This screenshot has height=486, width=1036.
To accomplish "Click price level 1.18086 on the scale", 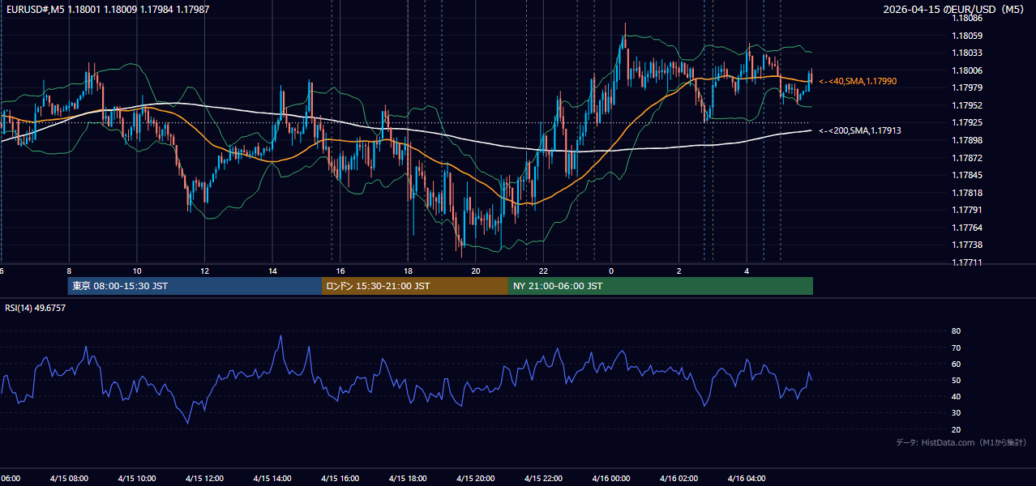I will pyautogui.click(x=967, y=18).
